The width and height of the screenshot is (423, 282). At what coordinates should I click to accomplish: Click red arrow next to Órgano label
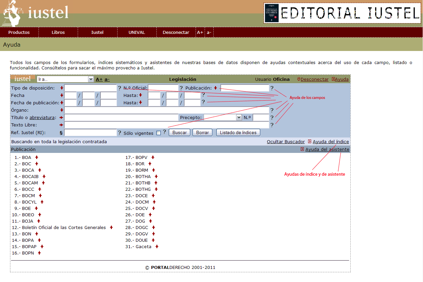pos(62,110)
